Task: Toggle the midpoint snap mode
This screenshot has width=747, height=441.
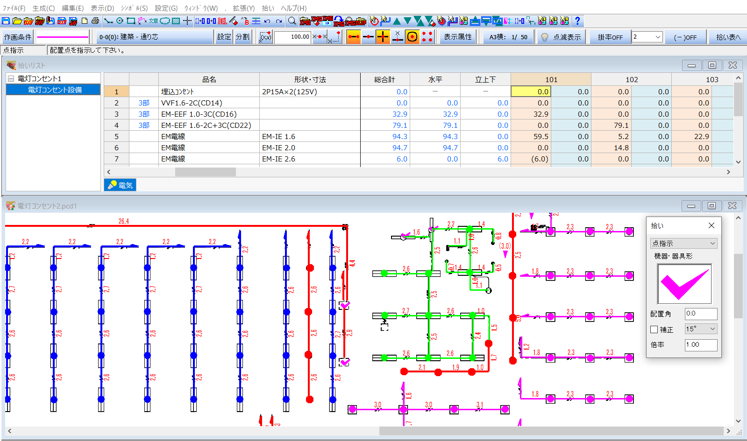Action: (x=368, y=37)
